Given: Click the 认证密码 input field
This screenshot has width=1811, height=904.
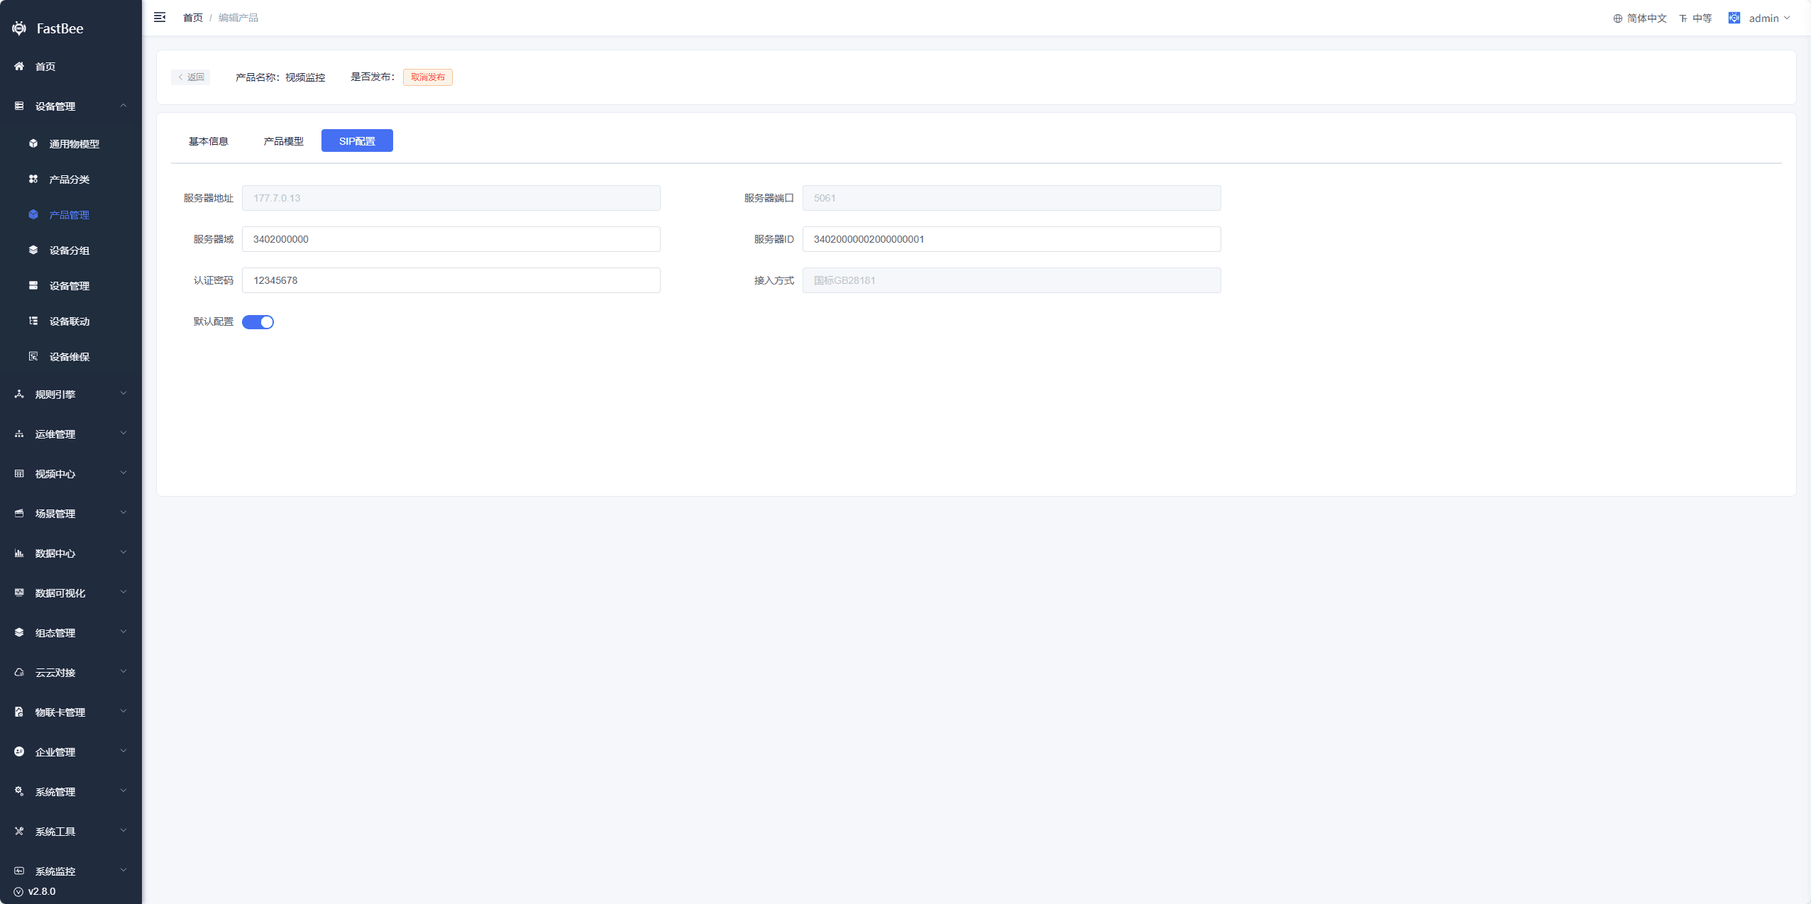Looking at the screenshot, I should pyautogui.click(x=451, y=280).
